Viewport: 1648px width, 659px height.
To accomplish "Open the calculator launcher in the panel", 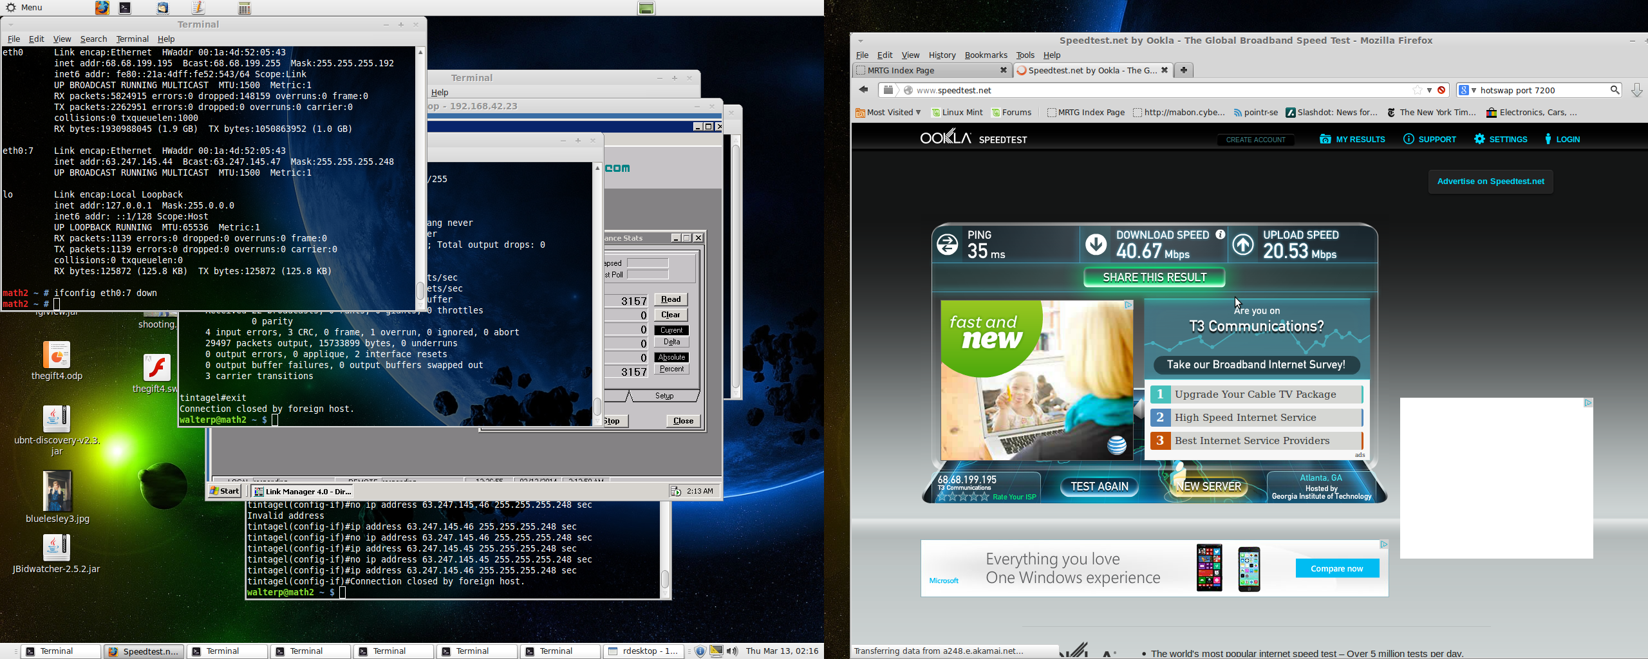I will point(245,8).
